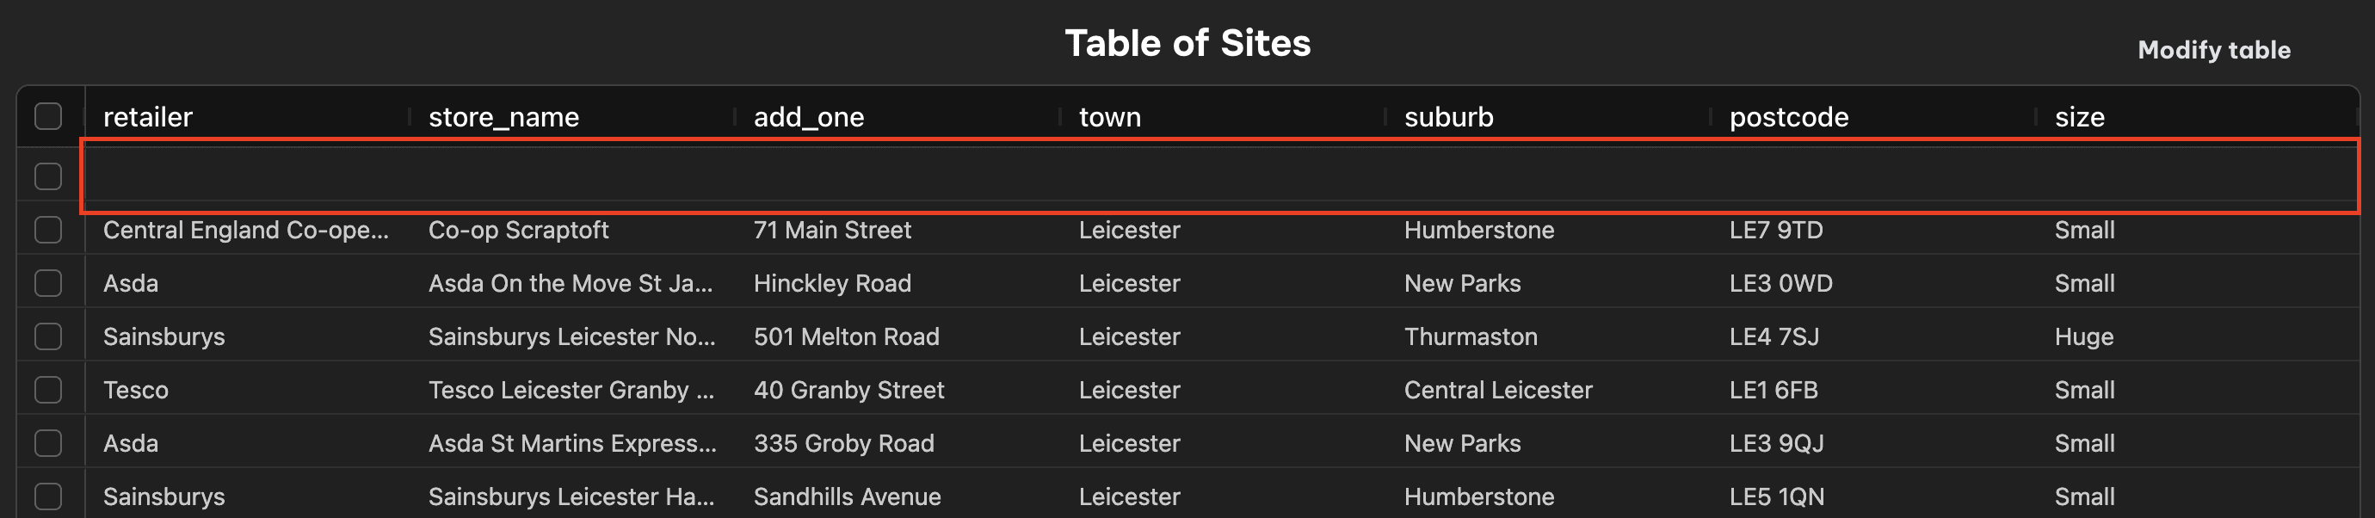Check the empty first row checkbox
The height and width of the screenshot is (518, 2375).
click(x=48, y=176)
